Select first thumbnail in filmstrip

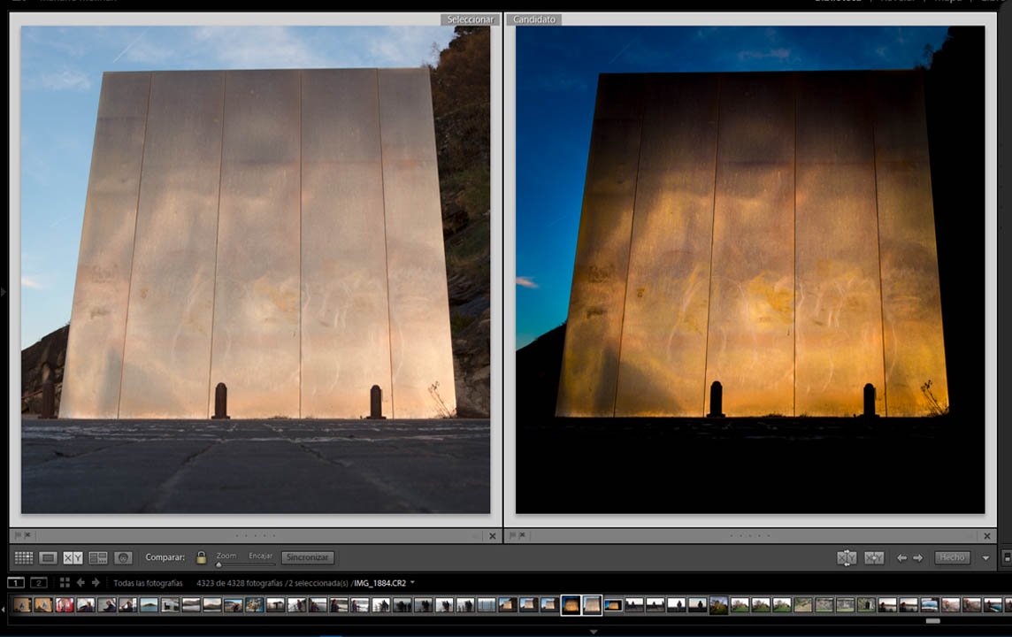[x=22, y=605]
